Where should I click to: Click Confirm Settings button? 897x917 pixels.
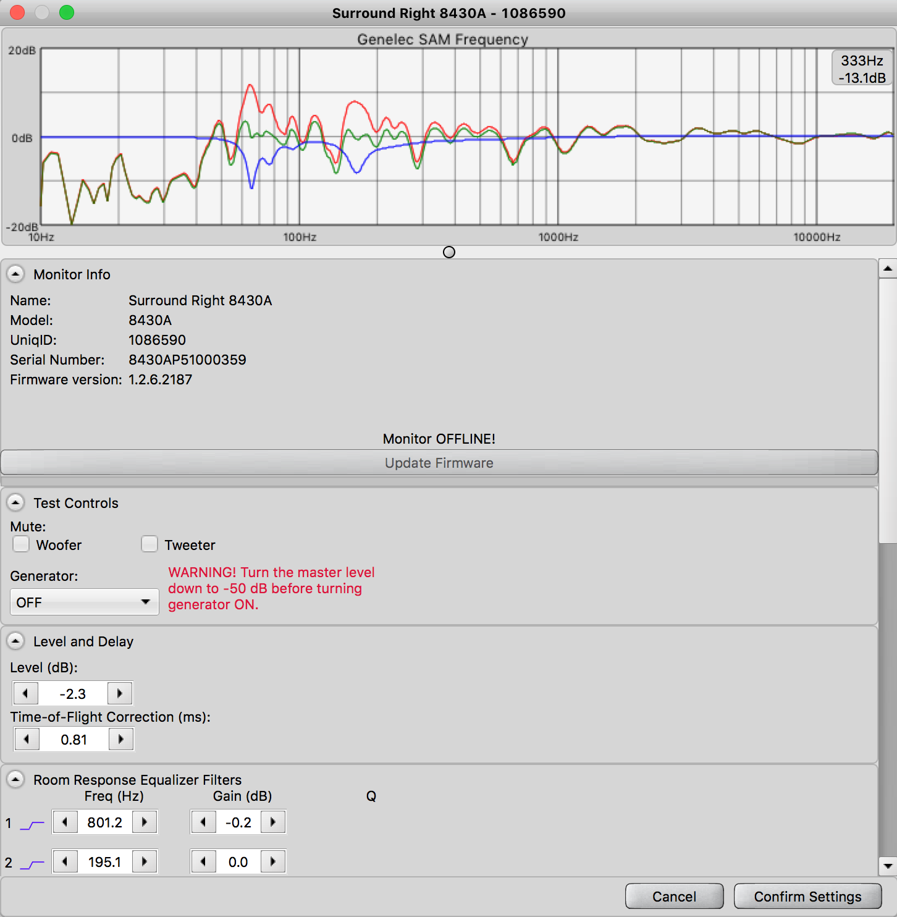[x=807, y=896]
